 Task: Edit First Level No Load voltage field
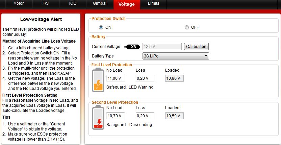point(115,78)
